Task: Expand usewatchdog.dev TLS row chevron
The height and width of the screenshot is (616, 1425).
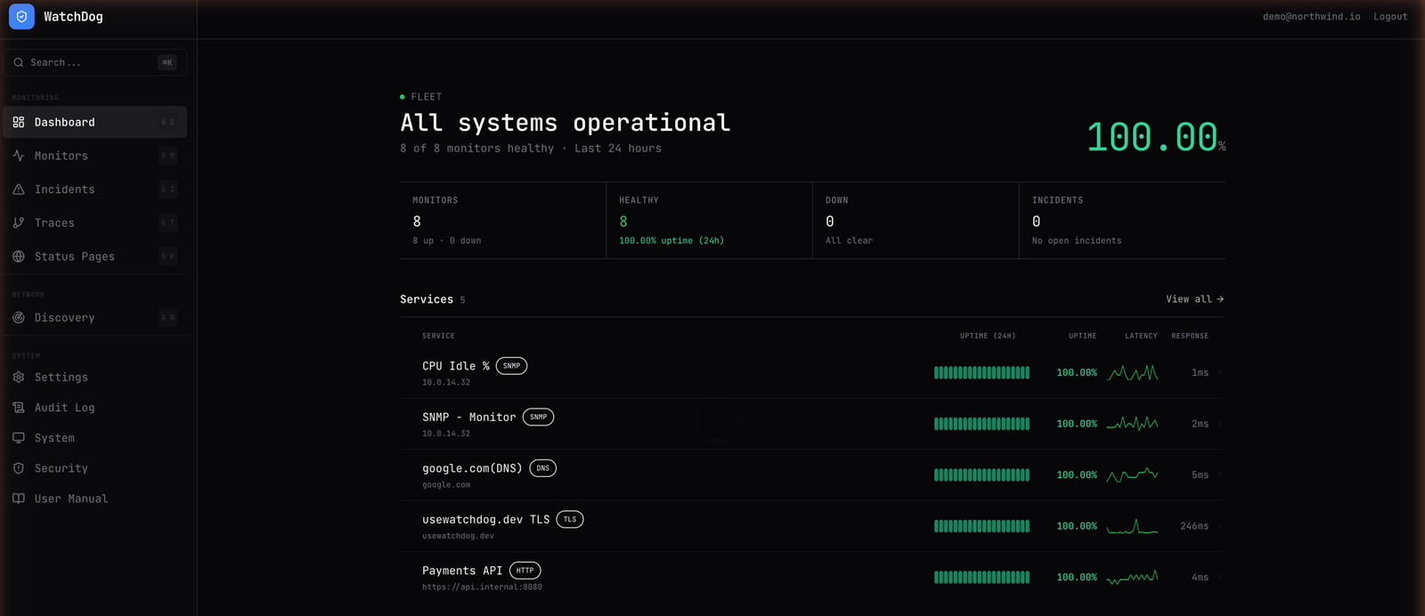Action: pyautogui.click(x=1220, y=526)
